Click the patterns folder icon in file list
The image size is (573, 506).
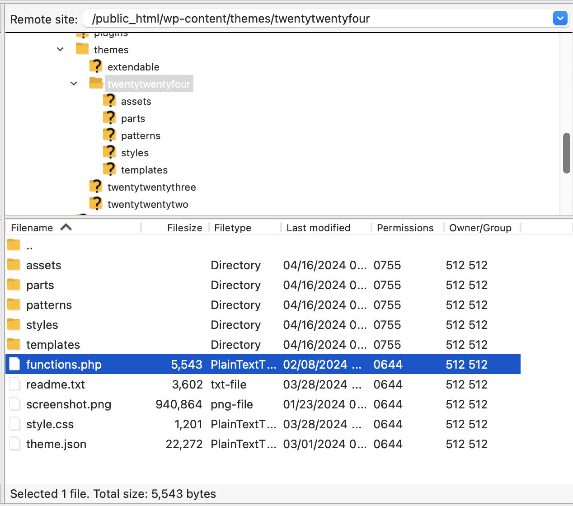point(14,305)
